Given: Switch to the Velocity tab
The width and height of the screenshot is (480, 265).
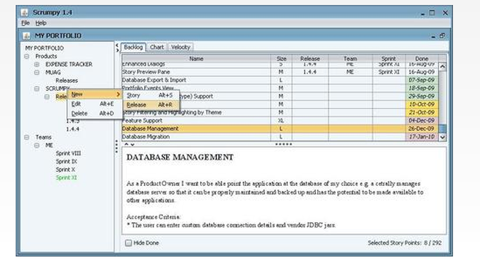Looking at the screenshot, I should tap(180, 47).
